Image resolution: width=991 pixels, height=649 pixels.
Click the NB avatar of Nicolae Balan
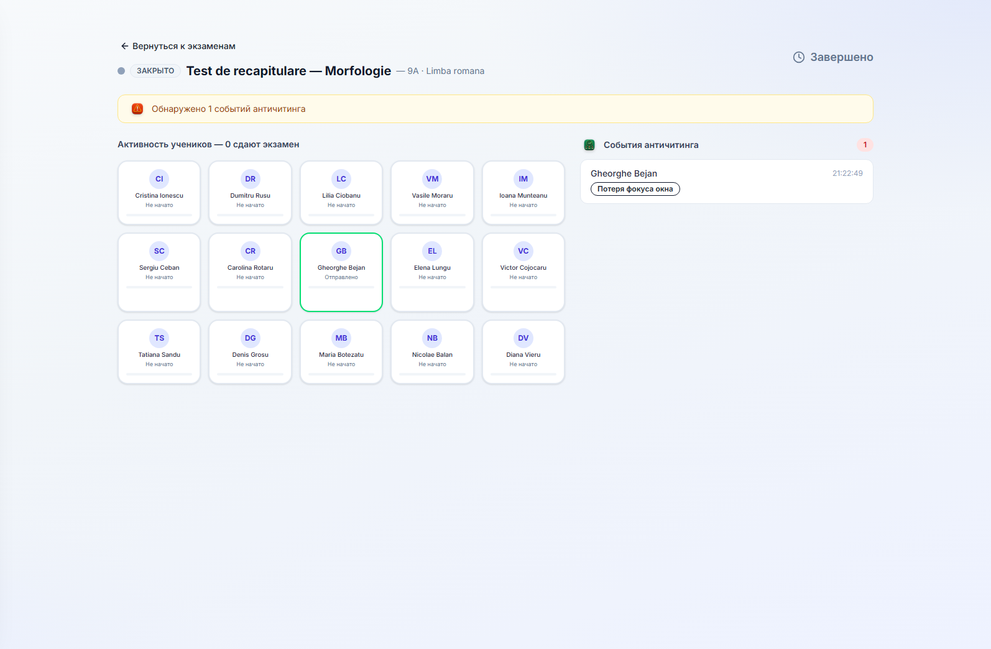click(432, 338)
